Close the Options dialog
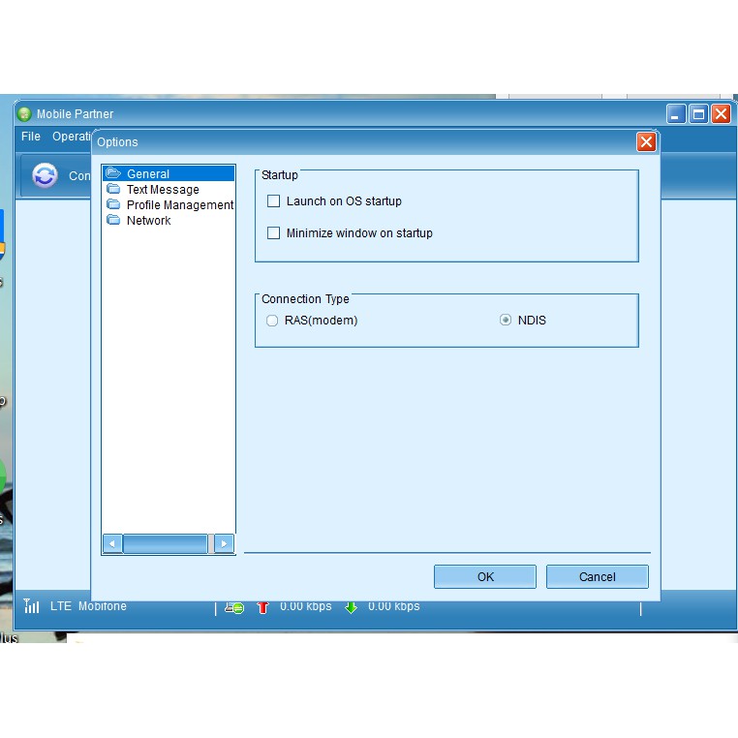The height and width of the screenshot is (738, 738). point(646,142)
